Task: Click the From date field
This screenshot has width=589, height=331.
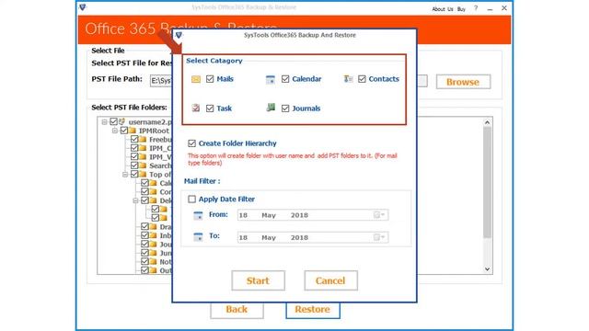Action: [x=313, y=215]
